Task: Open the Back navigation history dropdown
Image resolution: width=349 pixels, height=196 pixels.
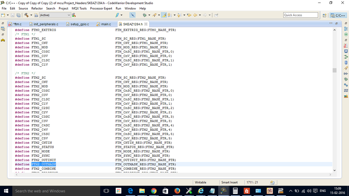Action: pos(200,15)
